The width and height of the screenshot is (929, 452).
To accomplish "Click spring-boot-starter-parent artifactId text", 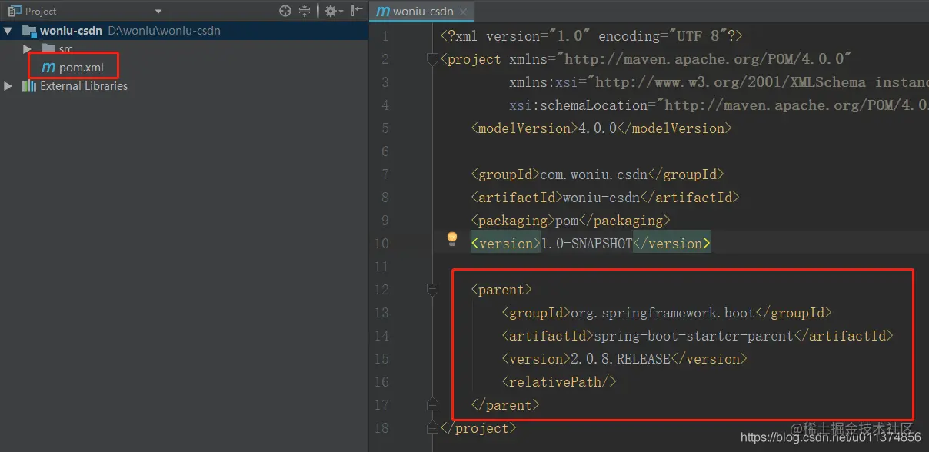I will pos(694,336).
